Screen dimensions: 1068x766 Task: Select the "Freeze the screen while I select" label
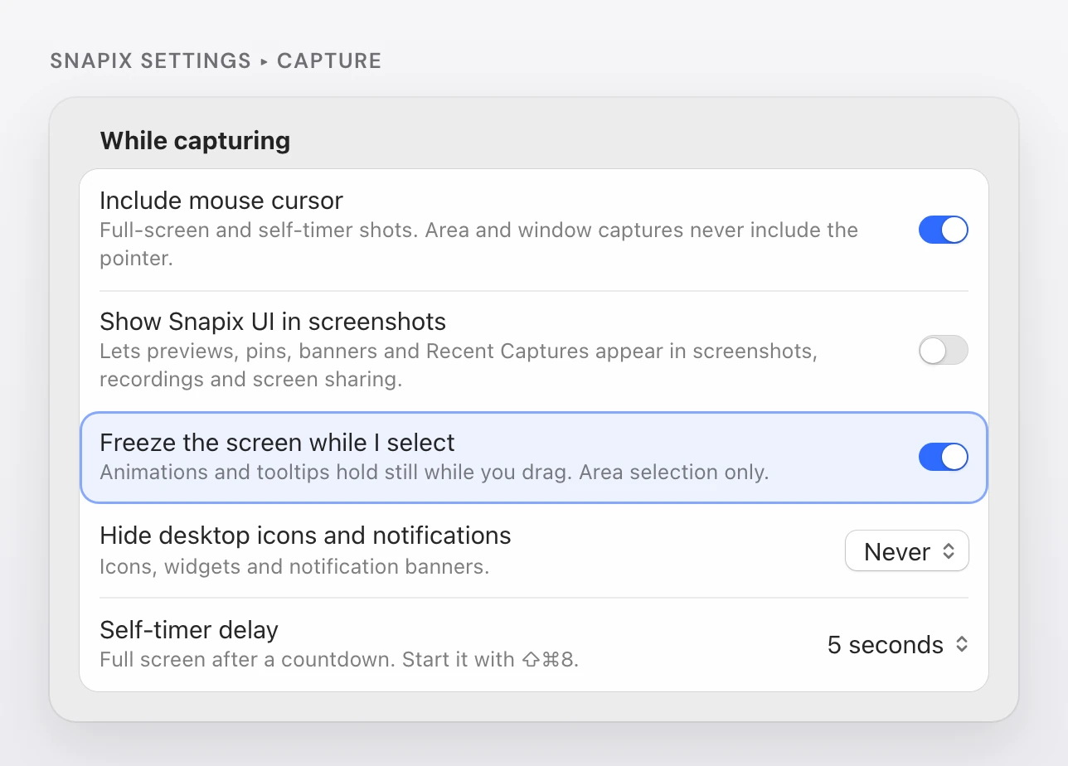[278, 443]
